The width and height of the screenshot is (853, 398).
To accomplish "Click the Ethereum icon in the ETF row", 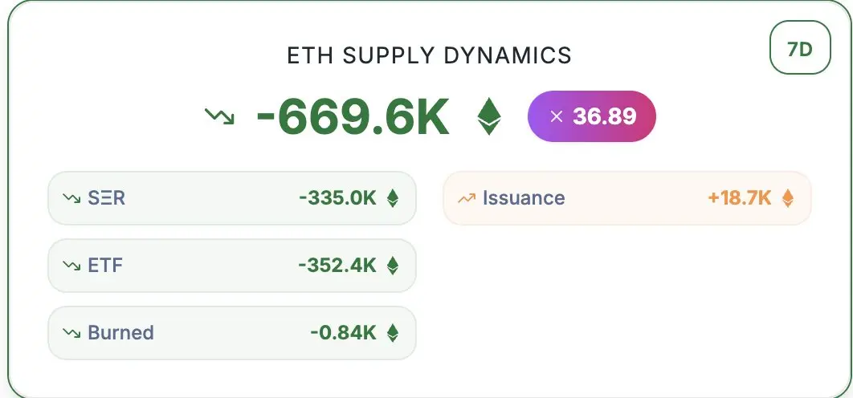I will (392, 266).
